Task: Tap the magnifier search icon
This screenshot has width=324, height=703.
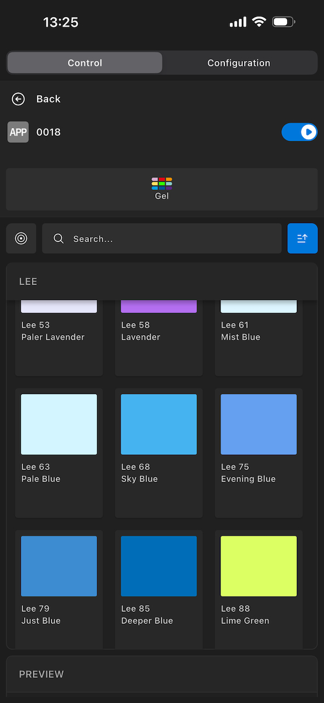Action: click(x=59, y=238)
